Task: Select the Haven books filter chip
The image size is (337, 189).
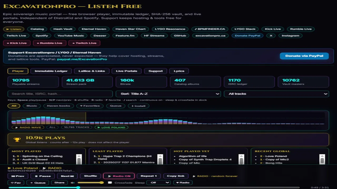Action: 58,106
